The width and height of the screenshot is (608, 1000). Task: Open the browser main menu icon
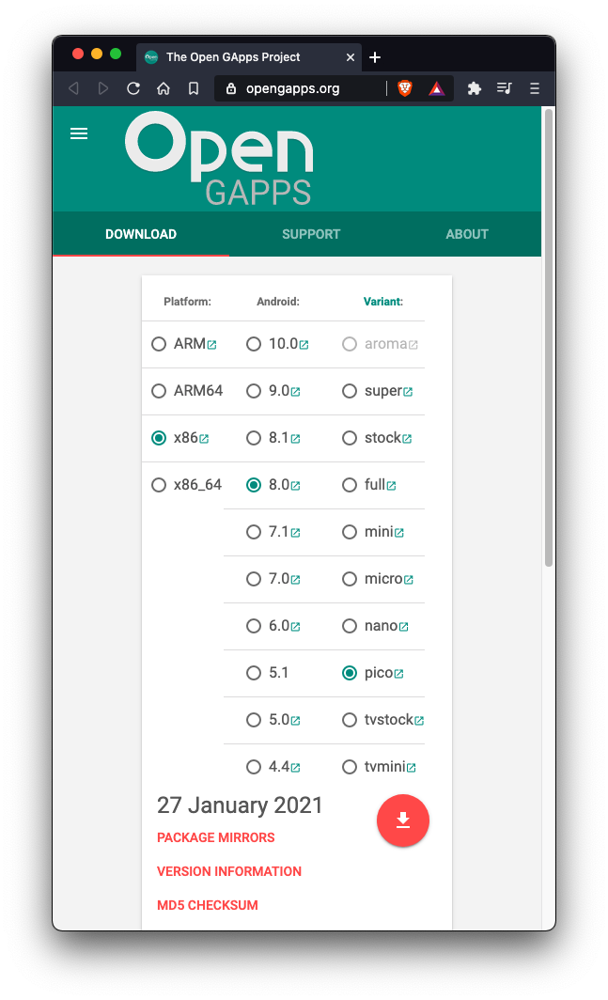[535, 88]
